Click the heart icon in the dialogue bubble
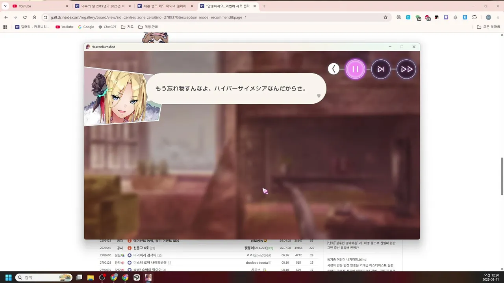504x283 pixels. click(319, 96)
